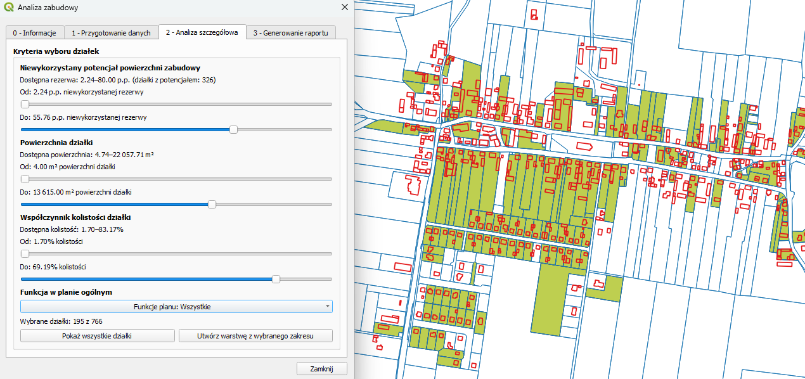Viewport: 805px width, 379px height.
Task: Go to the 3 - Generowanie raportu tab
Action: [290, 33]
